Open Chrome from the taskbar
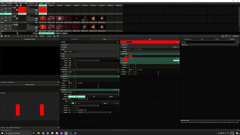The height and width of the screenshot is (135, 240). point(43,133)
